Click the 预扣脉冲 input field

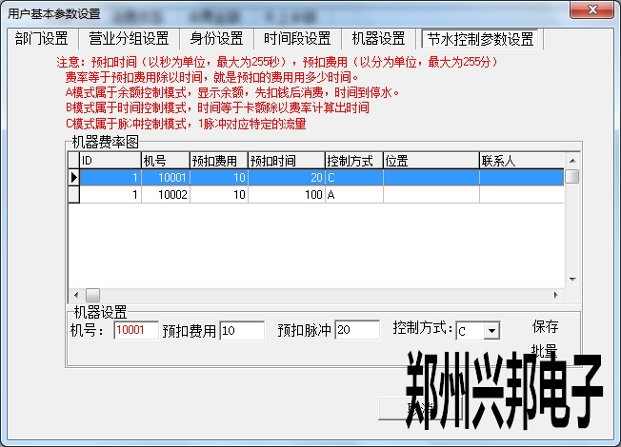[x=357, y=331]
